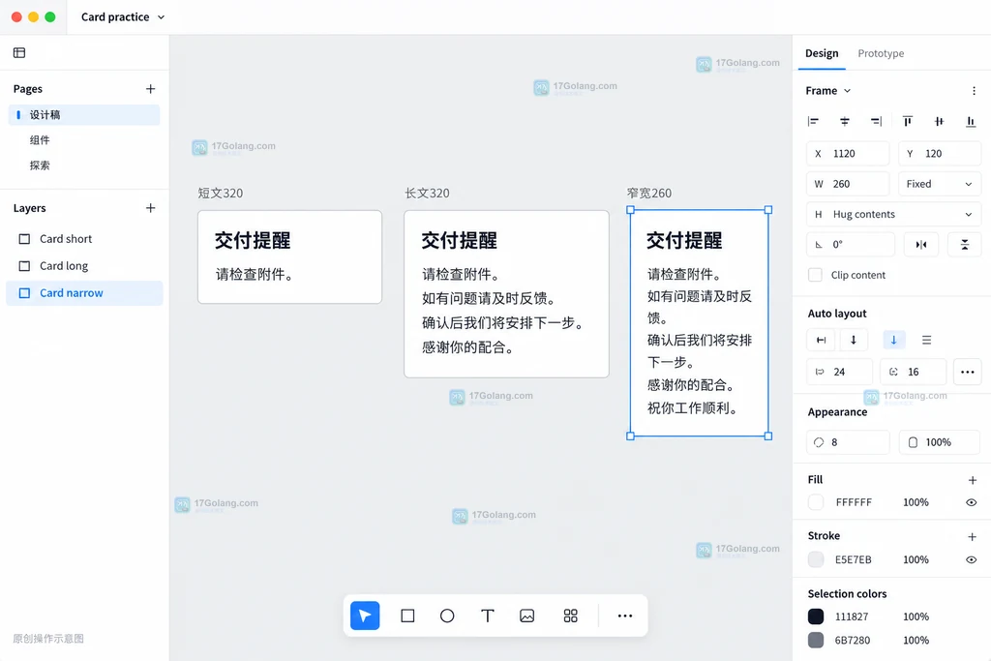Click the 窄宽260 frame label

tap(649, 194)
